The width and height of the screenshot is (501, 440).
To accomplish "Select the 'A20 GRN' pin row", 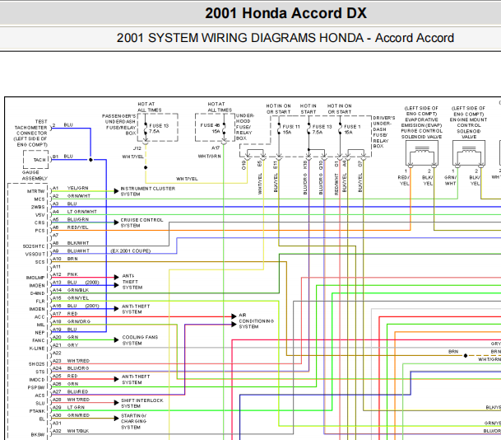I will pyautogui.click(x=65, y=337).
